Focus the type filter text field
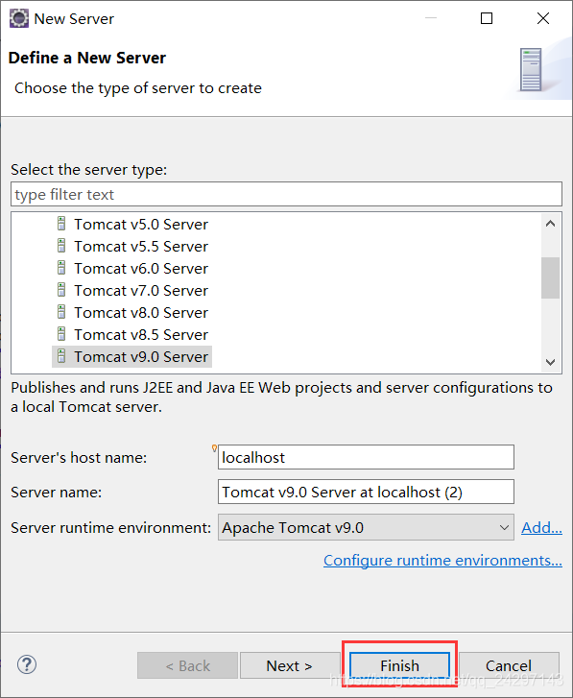Image resolution: width=573 pixels, height=698 pixels. coord(286,194)
